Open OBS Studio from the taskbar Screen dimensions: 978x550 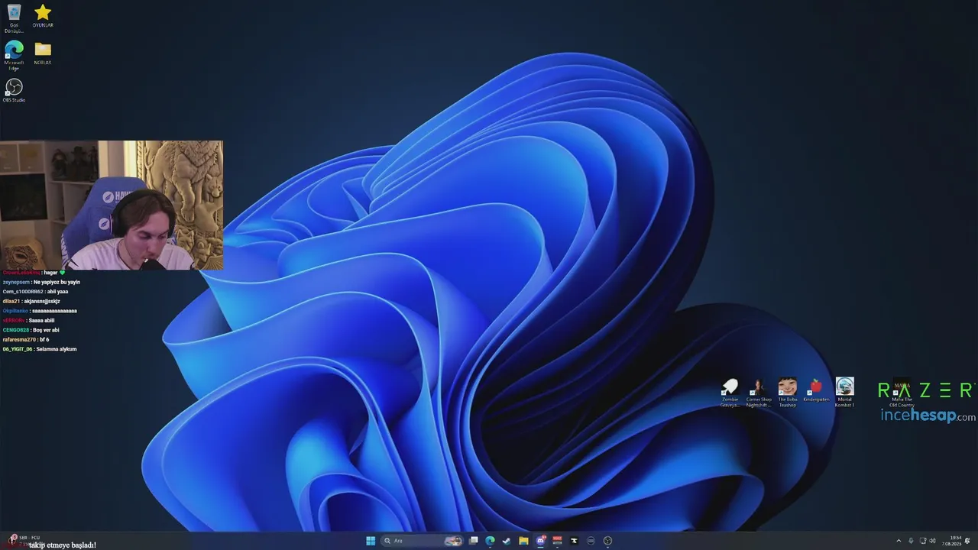(607, 541)
